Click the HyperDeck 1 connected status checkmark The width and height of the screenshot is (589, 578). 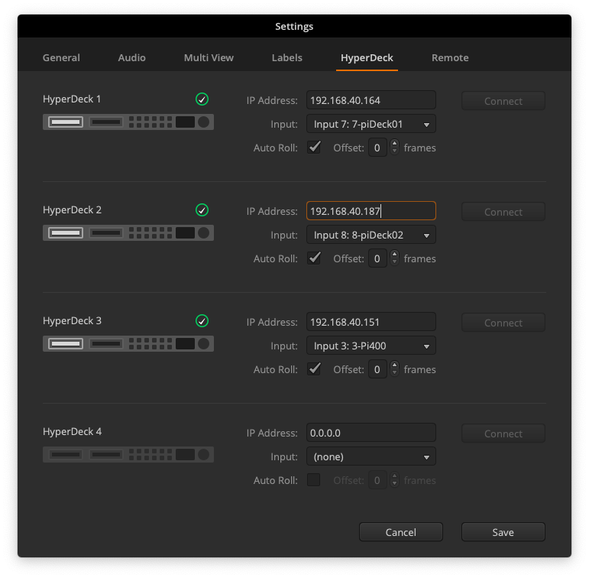pos(202,99)
